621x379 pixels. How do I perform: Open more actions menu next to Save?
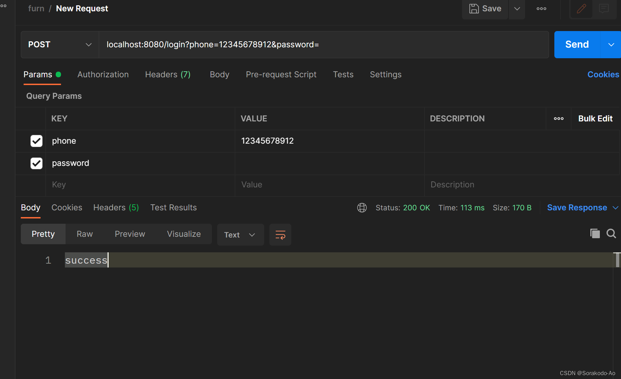[x=541, y=8]
